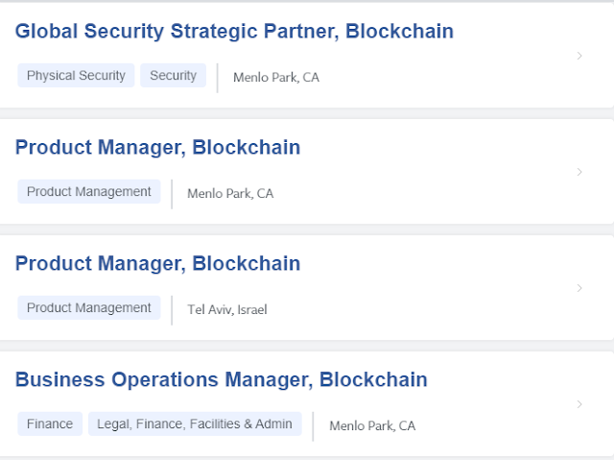
Task: Click Product Management tag on Tel Aviv listing
Action: (x=88, y=308)
